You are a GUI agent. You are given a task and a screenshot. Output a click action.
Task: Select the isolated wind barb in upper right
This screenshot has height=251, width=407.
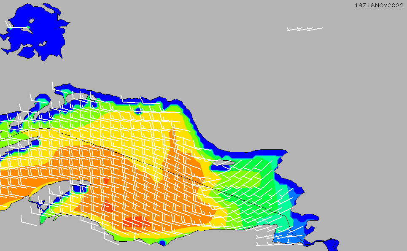(305, 29)
